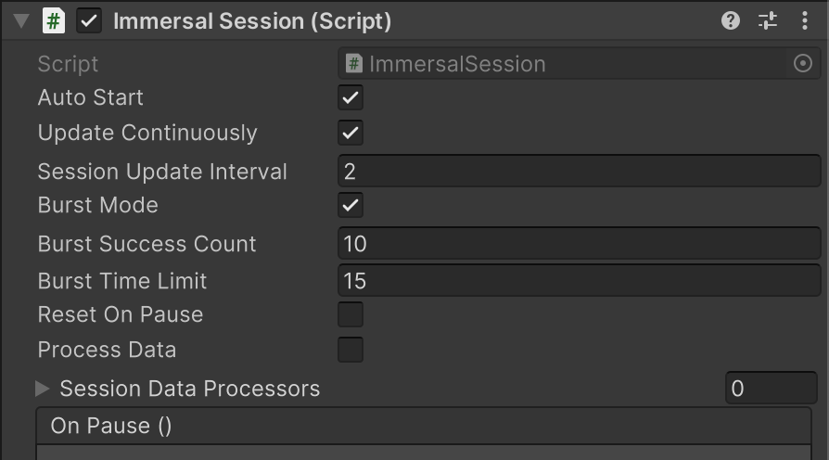Turn off Burst Mode checkbox
The width and height of the screenshot is (829, 460).
[351, 205]
